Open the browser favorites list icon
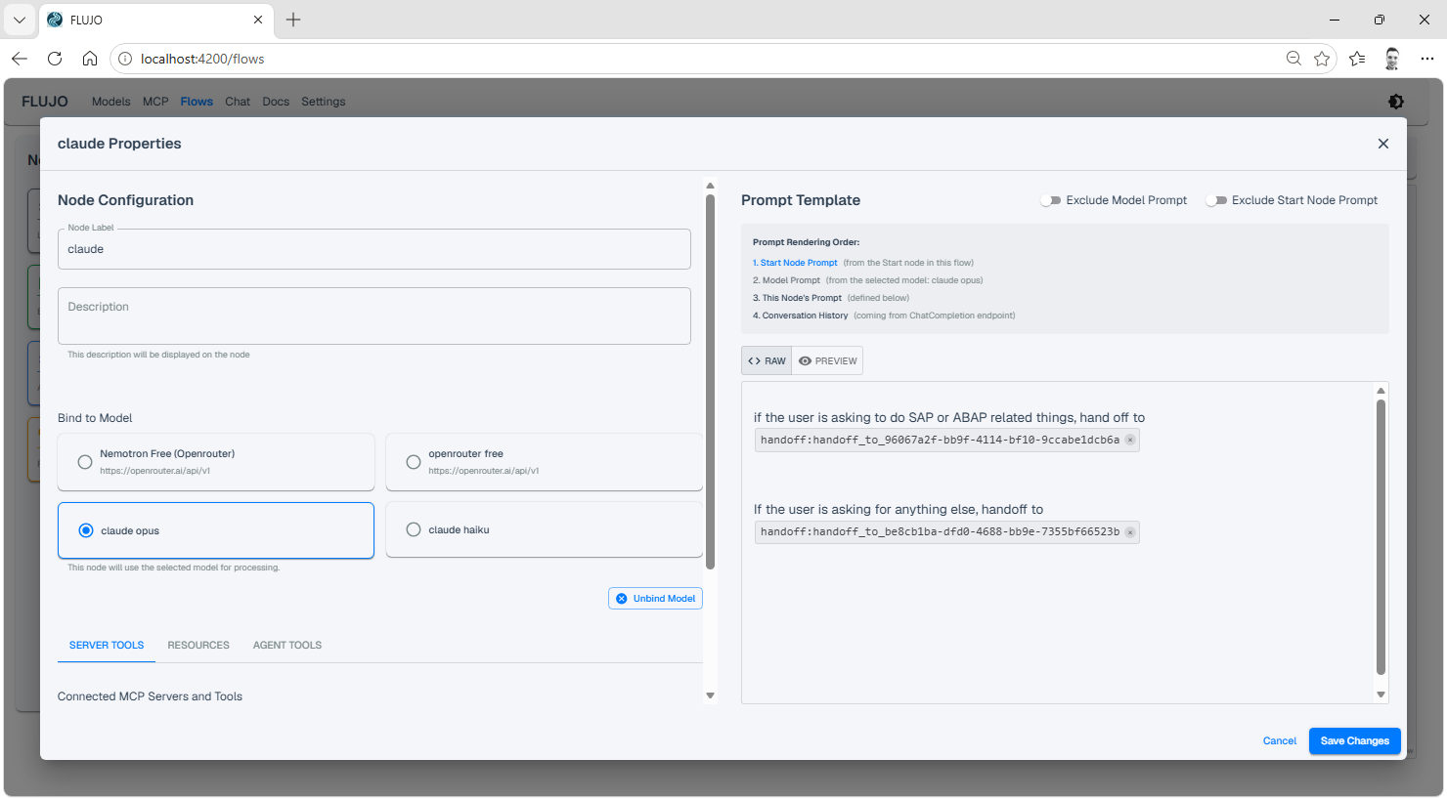Viewport: 1447px width, 800px height. (x=1357, y=59)
